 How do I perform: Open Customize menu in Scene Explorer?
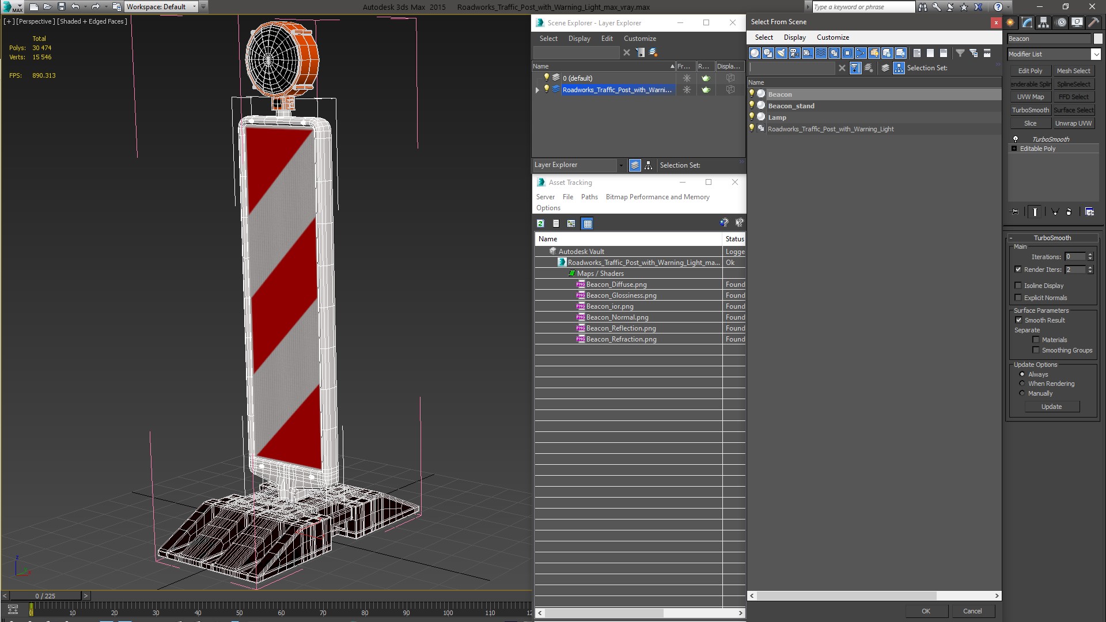pyautogui.click(x=640, y=39)
